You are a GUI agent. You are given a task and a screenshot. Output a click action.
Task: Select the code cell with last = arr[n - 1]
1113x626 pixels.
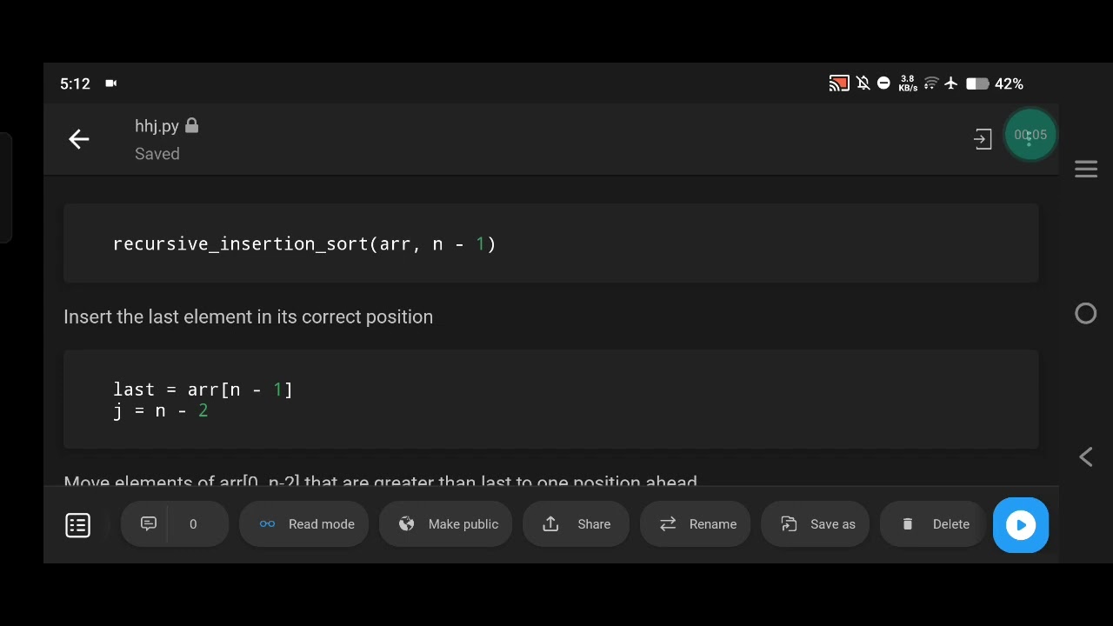551,400
